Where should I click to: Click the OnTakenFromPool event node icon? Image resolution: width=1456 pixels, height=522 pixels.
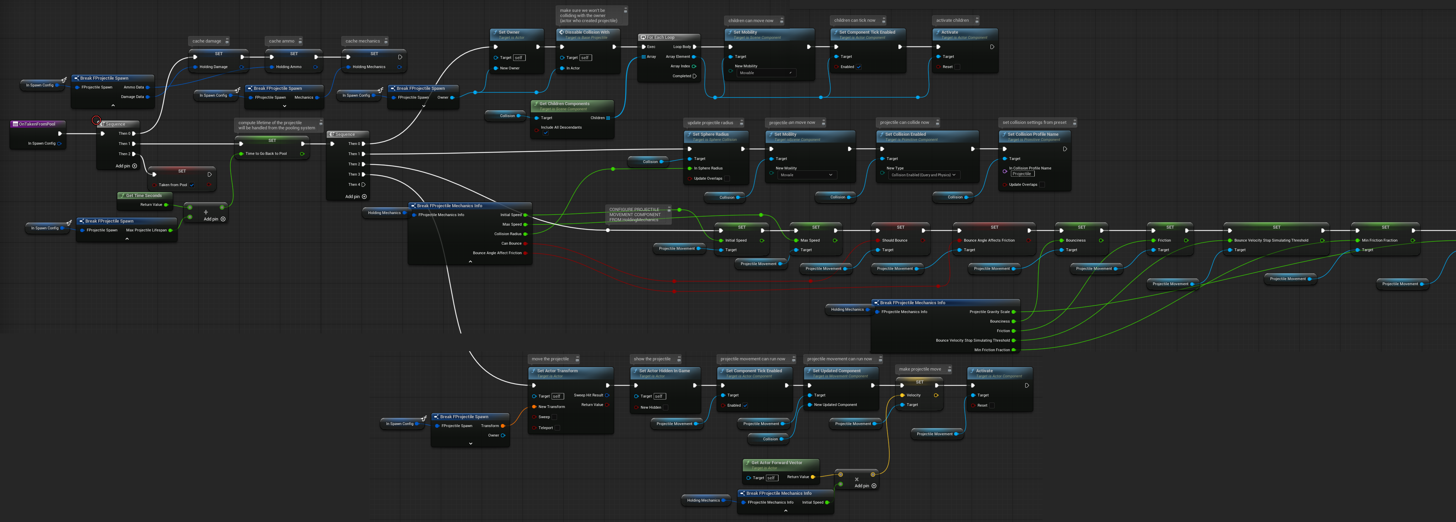pos(15,124)
